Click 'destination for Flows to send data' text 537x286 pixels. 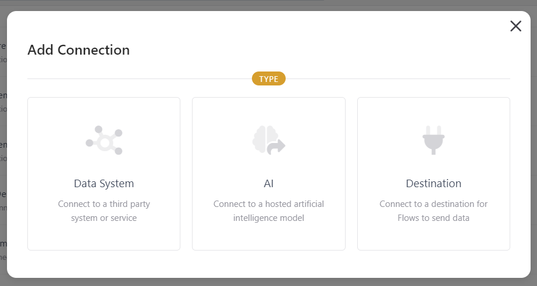click(x=433, y=211)
